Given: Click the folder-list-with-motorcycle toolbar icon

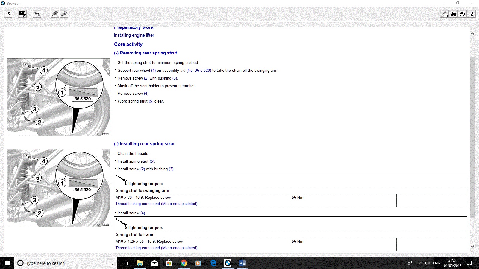Looking at the screenshot, I should tap(22, 14).
